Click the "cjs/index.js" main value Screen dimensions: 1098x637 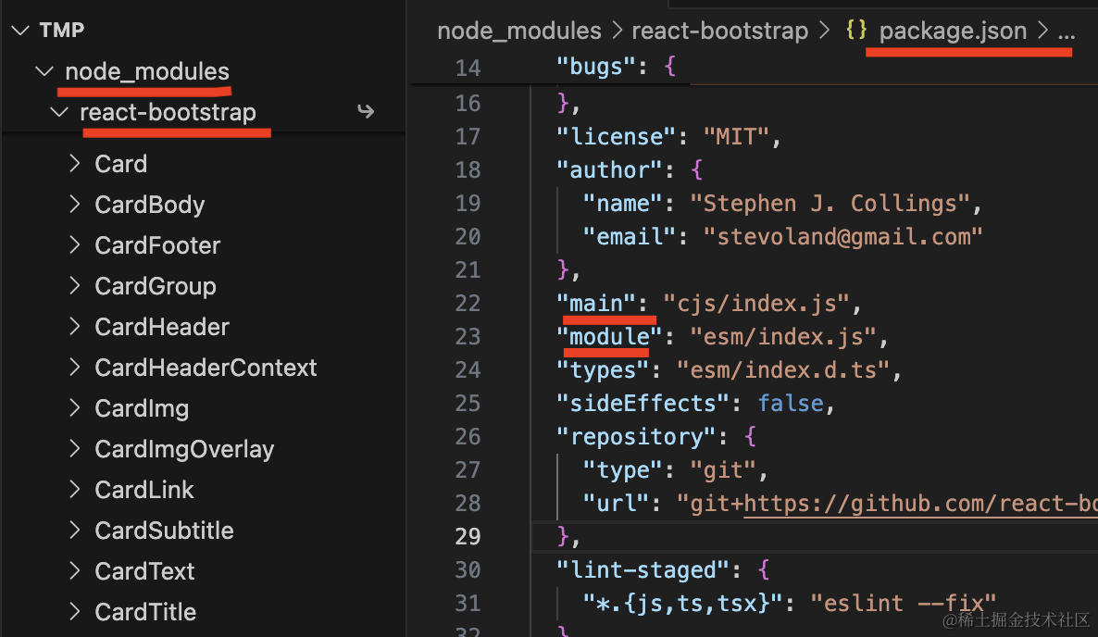(756, 304)
